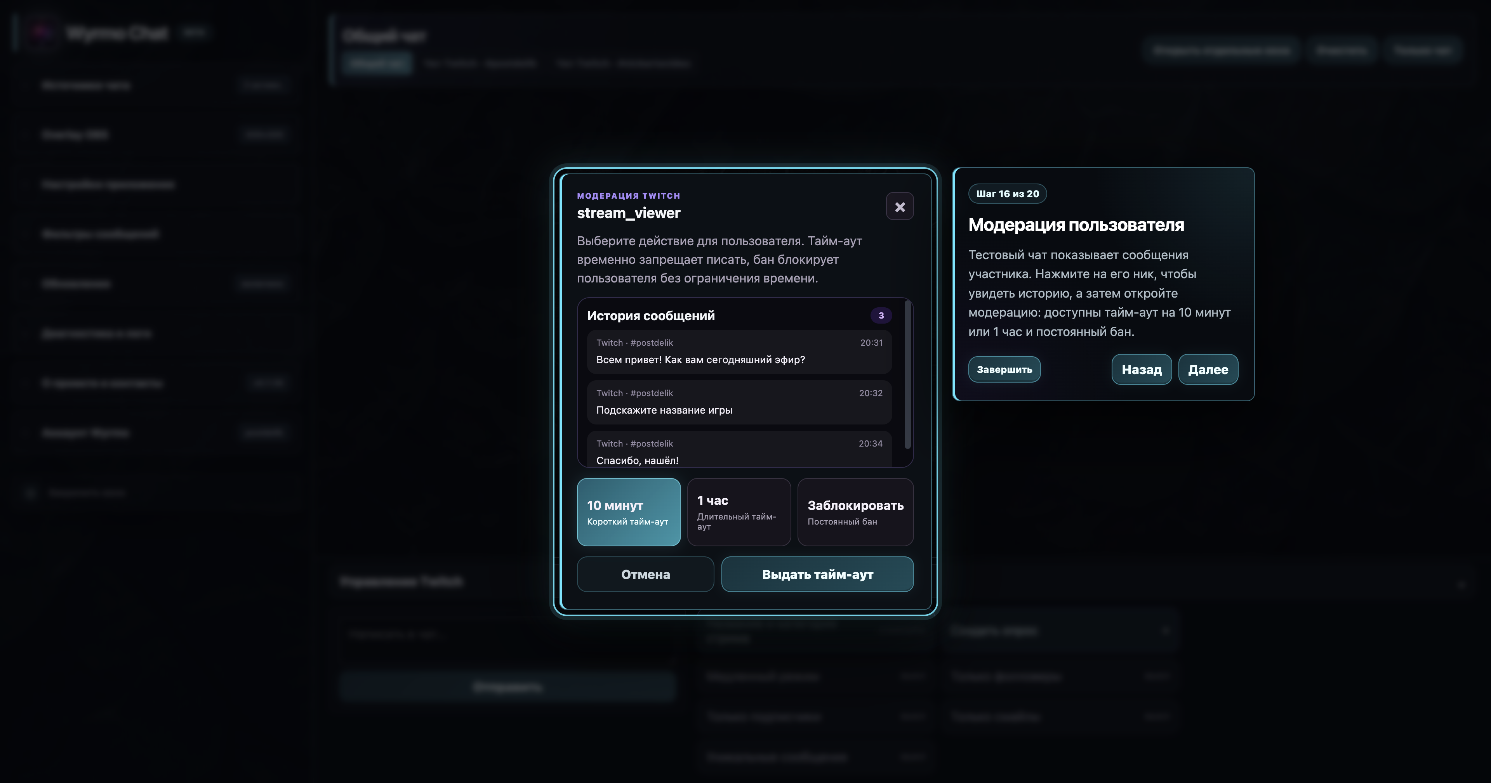Click the timestamp 20:31
The image size is (1491, 783).
pyautogui.click(x=871, y=343)
